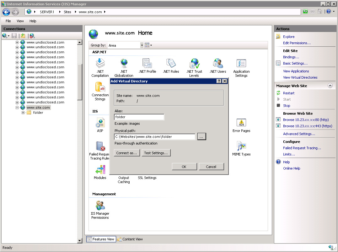Click the View Virtual Directories link
The image size is (338, 252).
(x=300, y=77)
